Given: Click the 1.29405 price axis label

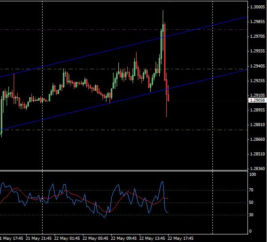Looking at the screenshot, I should coord(257,66).
